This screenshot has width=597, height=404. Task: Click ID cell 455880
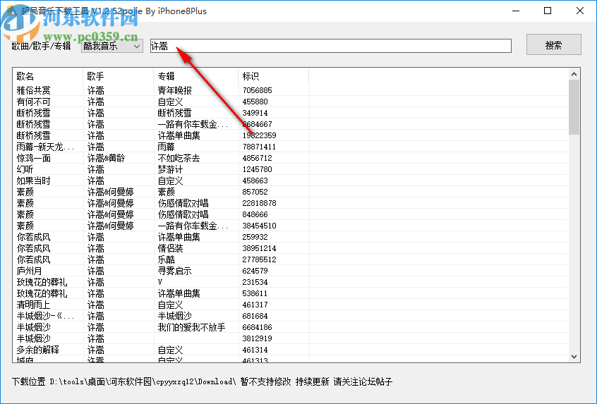point(255,102)
